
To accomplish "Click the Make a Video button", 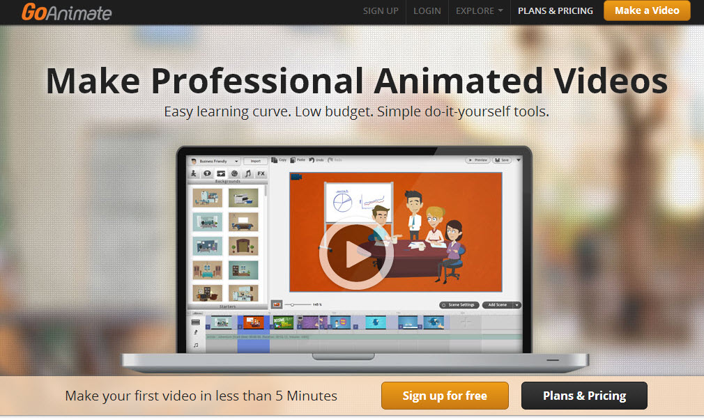I will coord(647,10).
